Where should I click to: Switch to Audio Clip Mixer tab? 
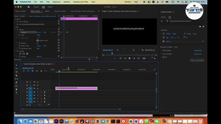tap(83, 11)
